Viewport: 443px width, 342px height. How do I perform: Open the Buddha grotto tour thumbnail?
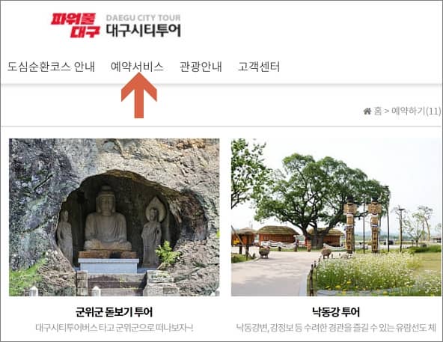pos(114,217)
